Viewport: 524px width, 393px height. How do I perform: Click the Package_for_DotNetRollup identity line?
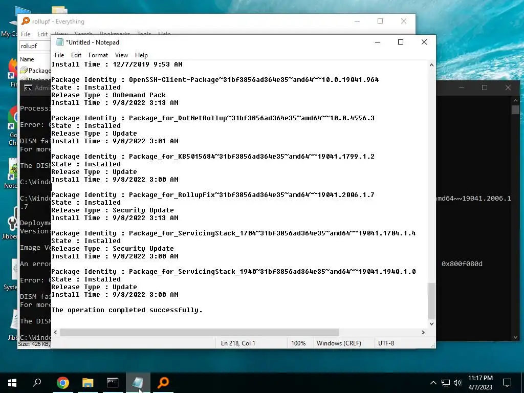pyautogui.click(x=213, y=118)
